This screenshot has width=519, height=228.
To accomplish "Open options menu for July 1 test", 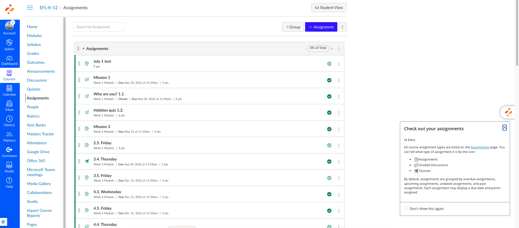I will tap(339, 64).
